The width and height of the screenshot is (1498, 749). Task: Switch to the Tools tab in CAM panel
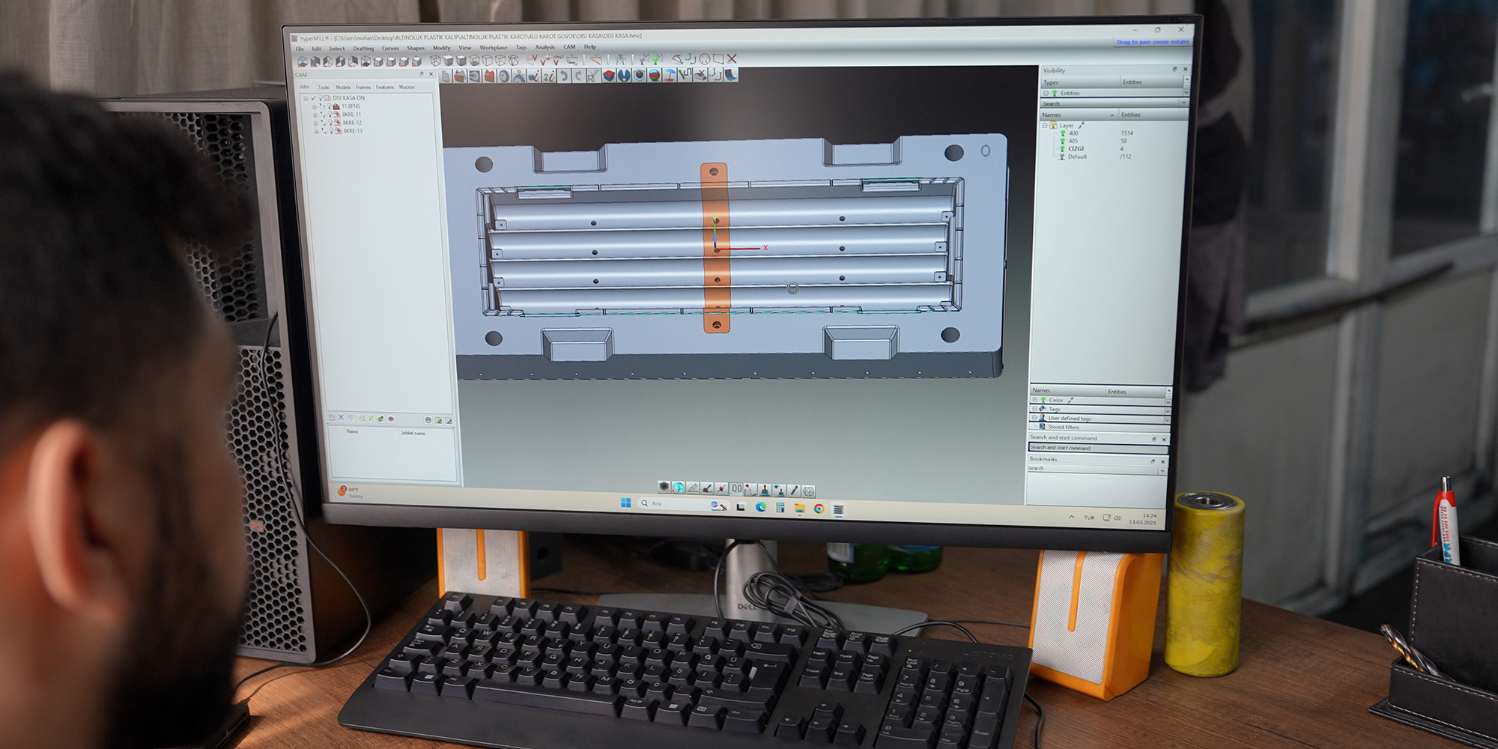point(324,87)
